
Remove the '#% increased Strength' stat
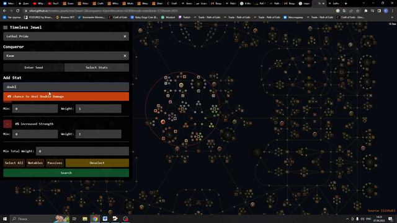point(7,124)
